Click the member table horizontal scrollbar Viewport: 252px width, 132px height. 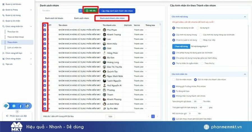[89, 112]
